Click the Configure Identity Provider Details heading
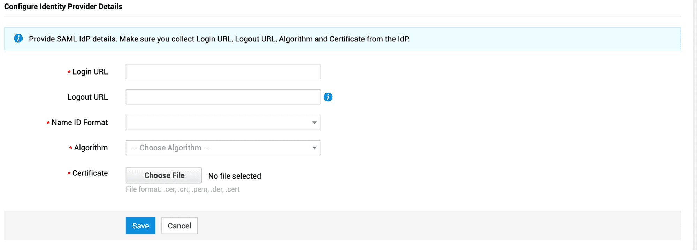This screenshot has width=697, height=250. click(63, 7)
